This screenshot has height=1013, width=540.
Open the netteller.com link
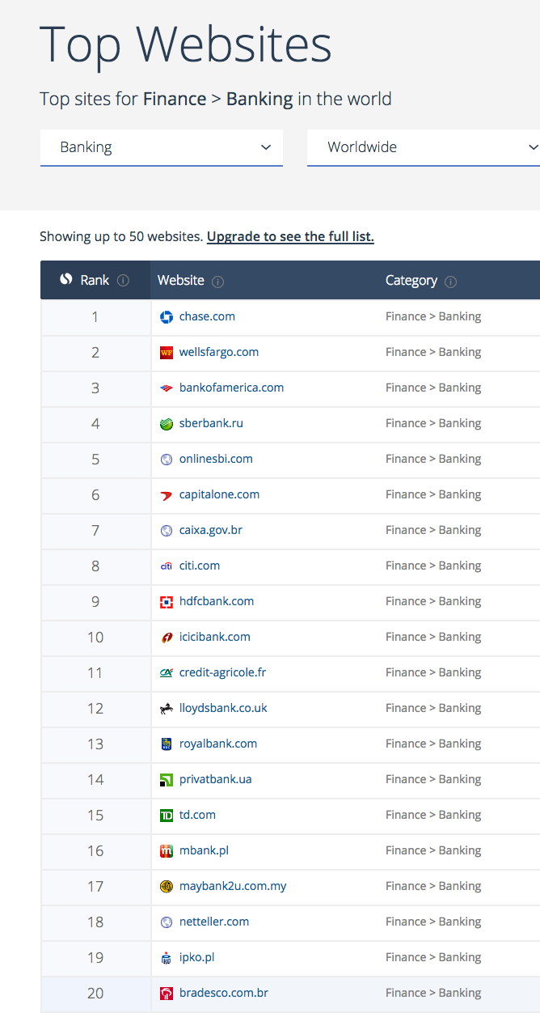pyautogui.click(x=214, y=922)
